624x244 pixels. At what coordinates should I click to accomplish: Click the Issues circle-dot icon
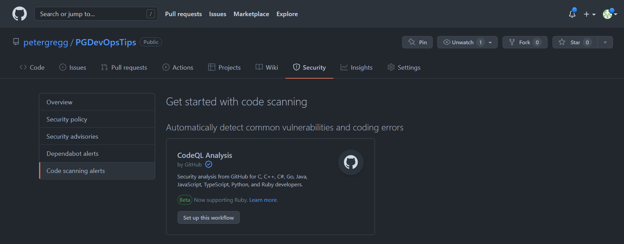[63, 67]
